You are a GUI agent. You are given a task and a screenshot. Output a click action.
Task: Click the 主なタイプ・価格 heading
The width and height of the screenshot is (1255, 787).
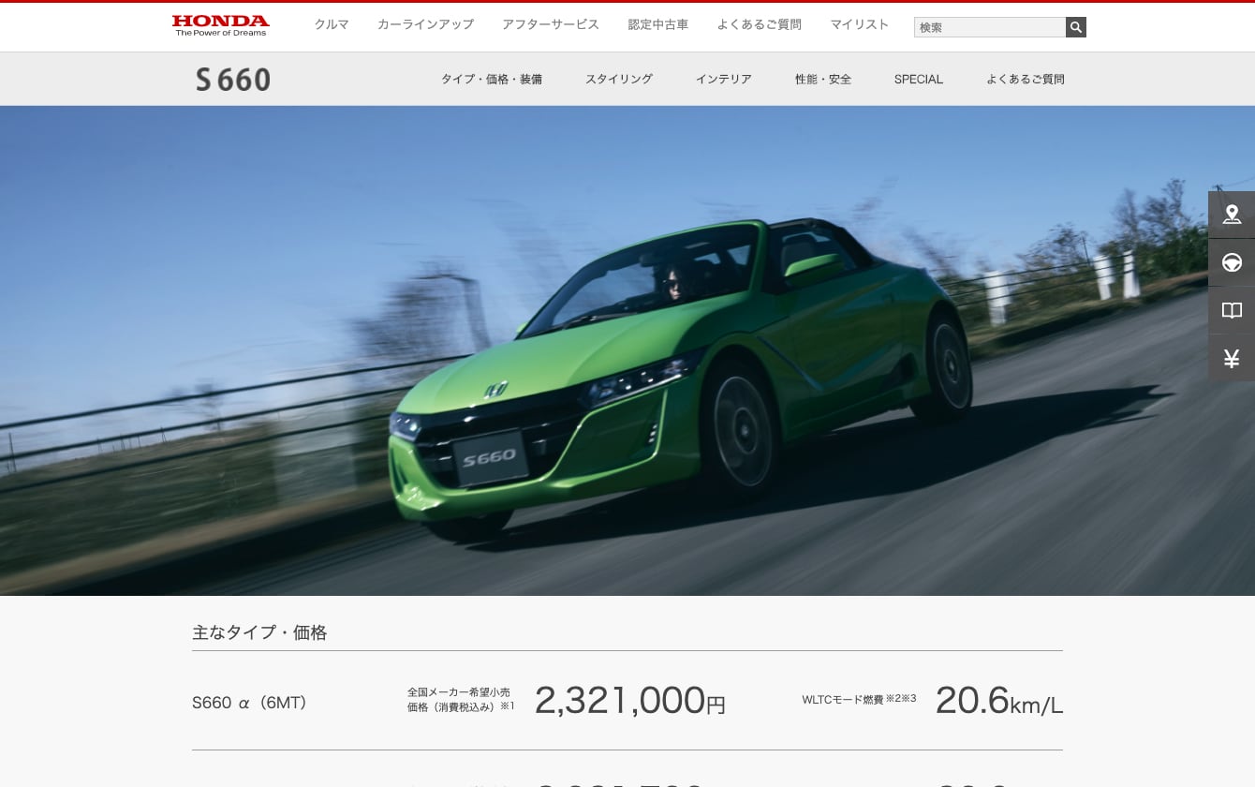tap(259, 632)
